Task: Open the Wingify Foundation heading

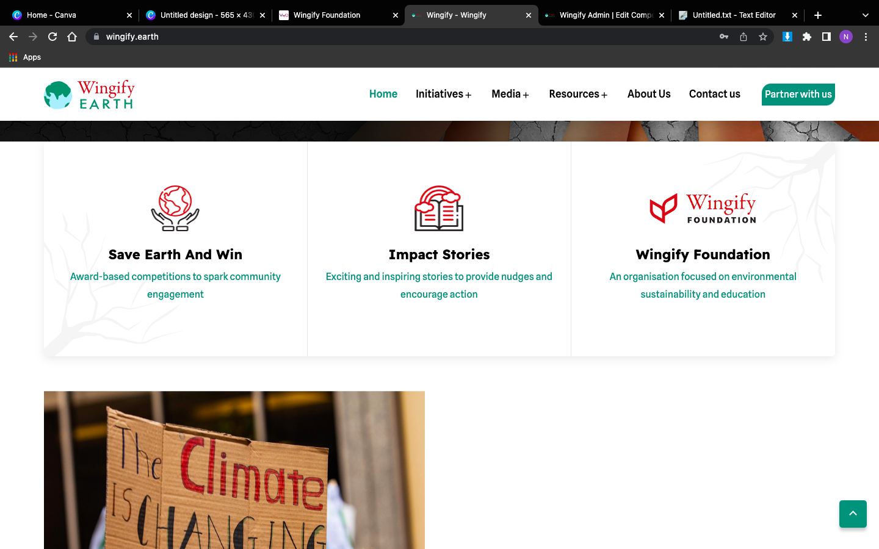Action: (703, 254)
